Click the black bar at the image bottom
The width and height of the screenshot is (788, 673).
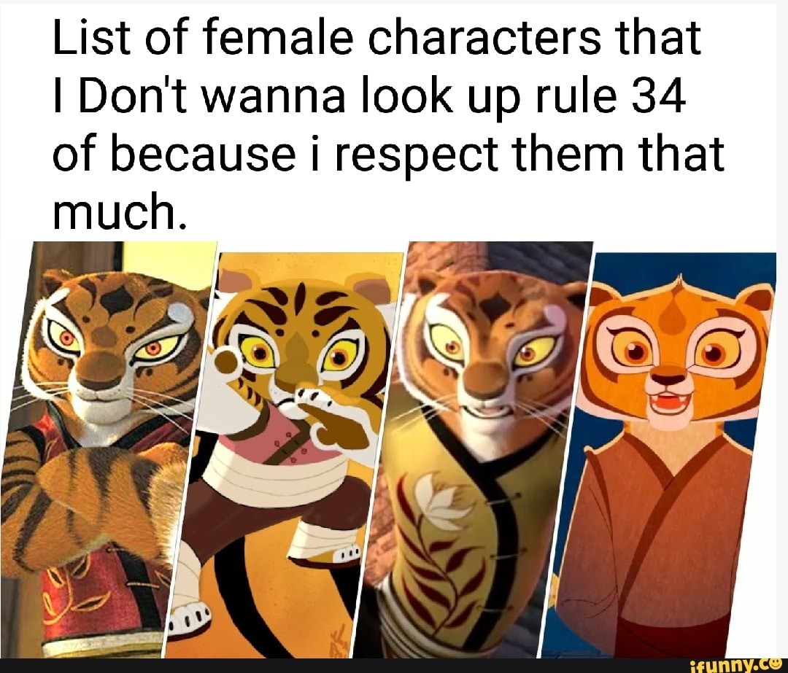[394, 666]
